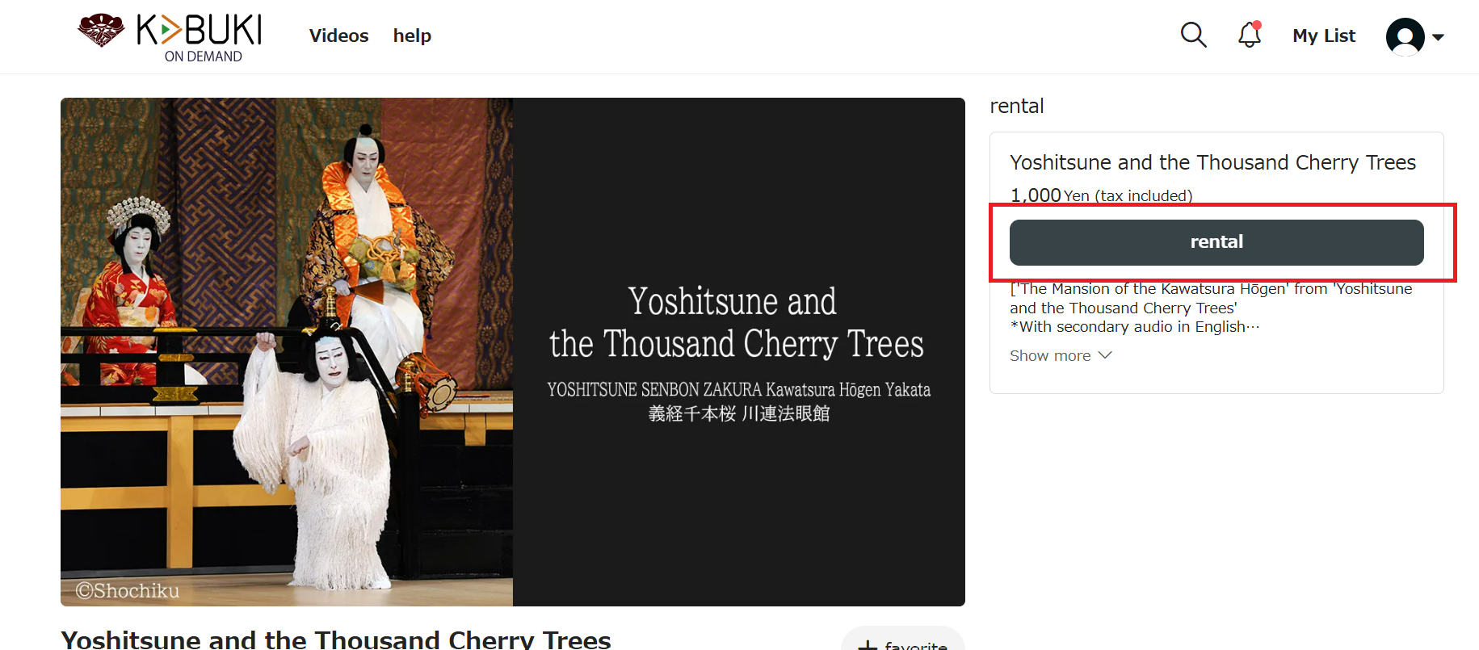Expand the account caret beside avatar
This screenshot has height=650, width=1479.
point(1438,37)
